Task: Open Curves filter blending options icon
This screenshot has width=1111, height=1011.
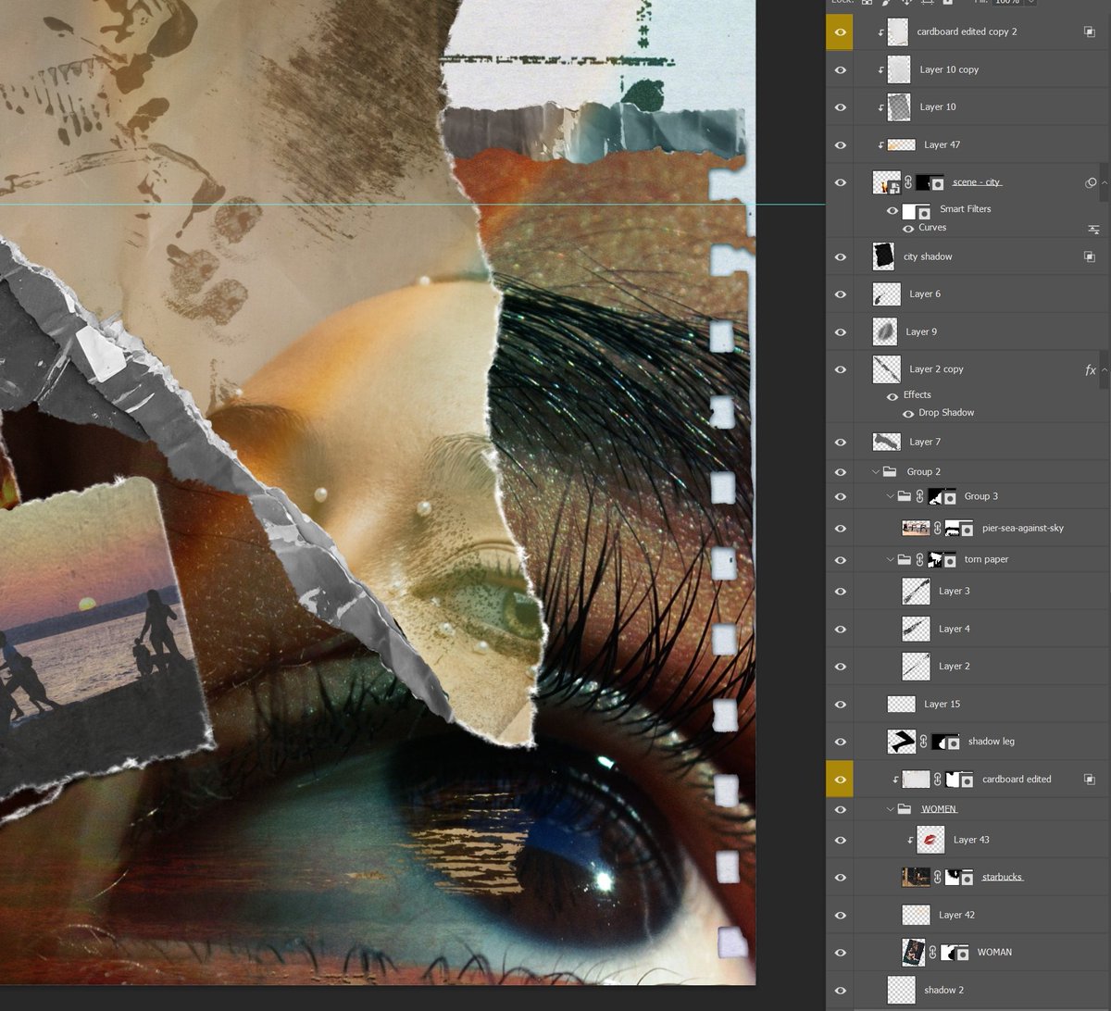Action: point(1093,229)
